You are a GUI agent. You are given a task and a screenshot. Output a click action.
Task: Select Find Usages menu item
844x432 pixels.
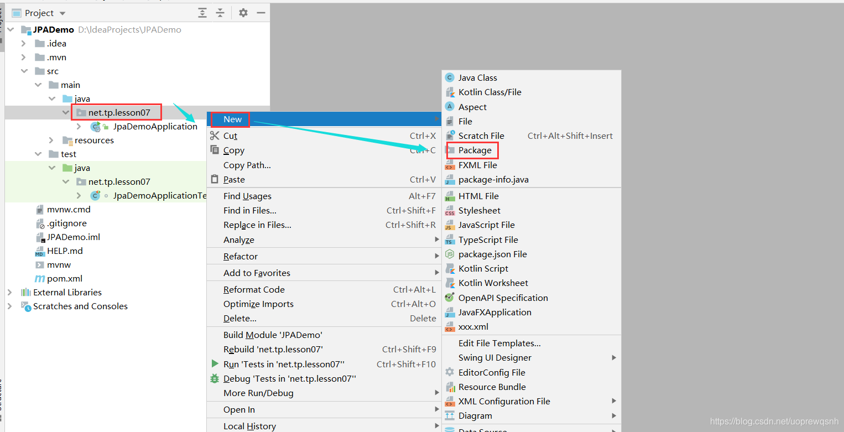tap(324, 196)
